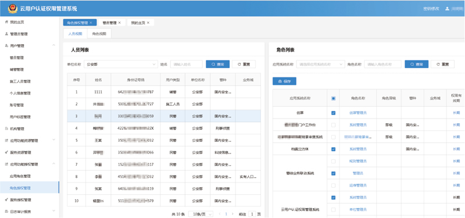Viewport: 465px width, 218px height.
Task: Go to next page arrow in pagination
Action: 233,214
